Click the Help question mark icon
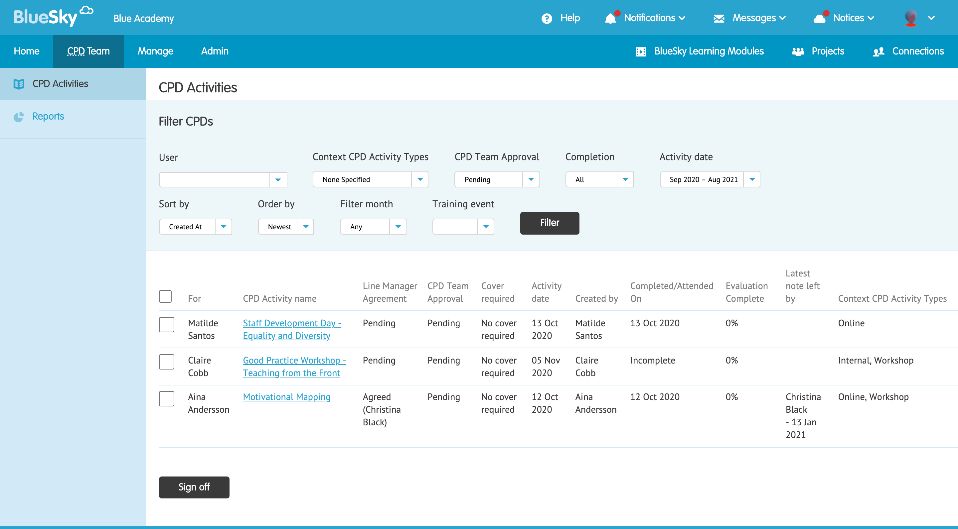The image size is (958, 529). (x=546, y=18)
